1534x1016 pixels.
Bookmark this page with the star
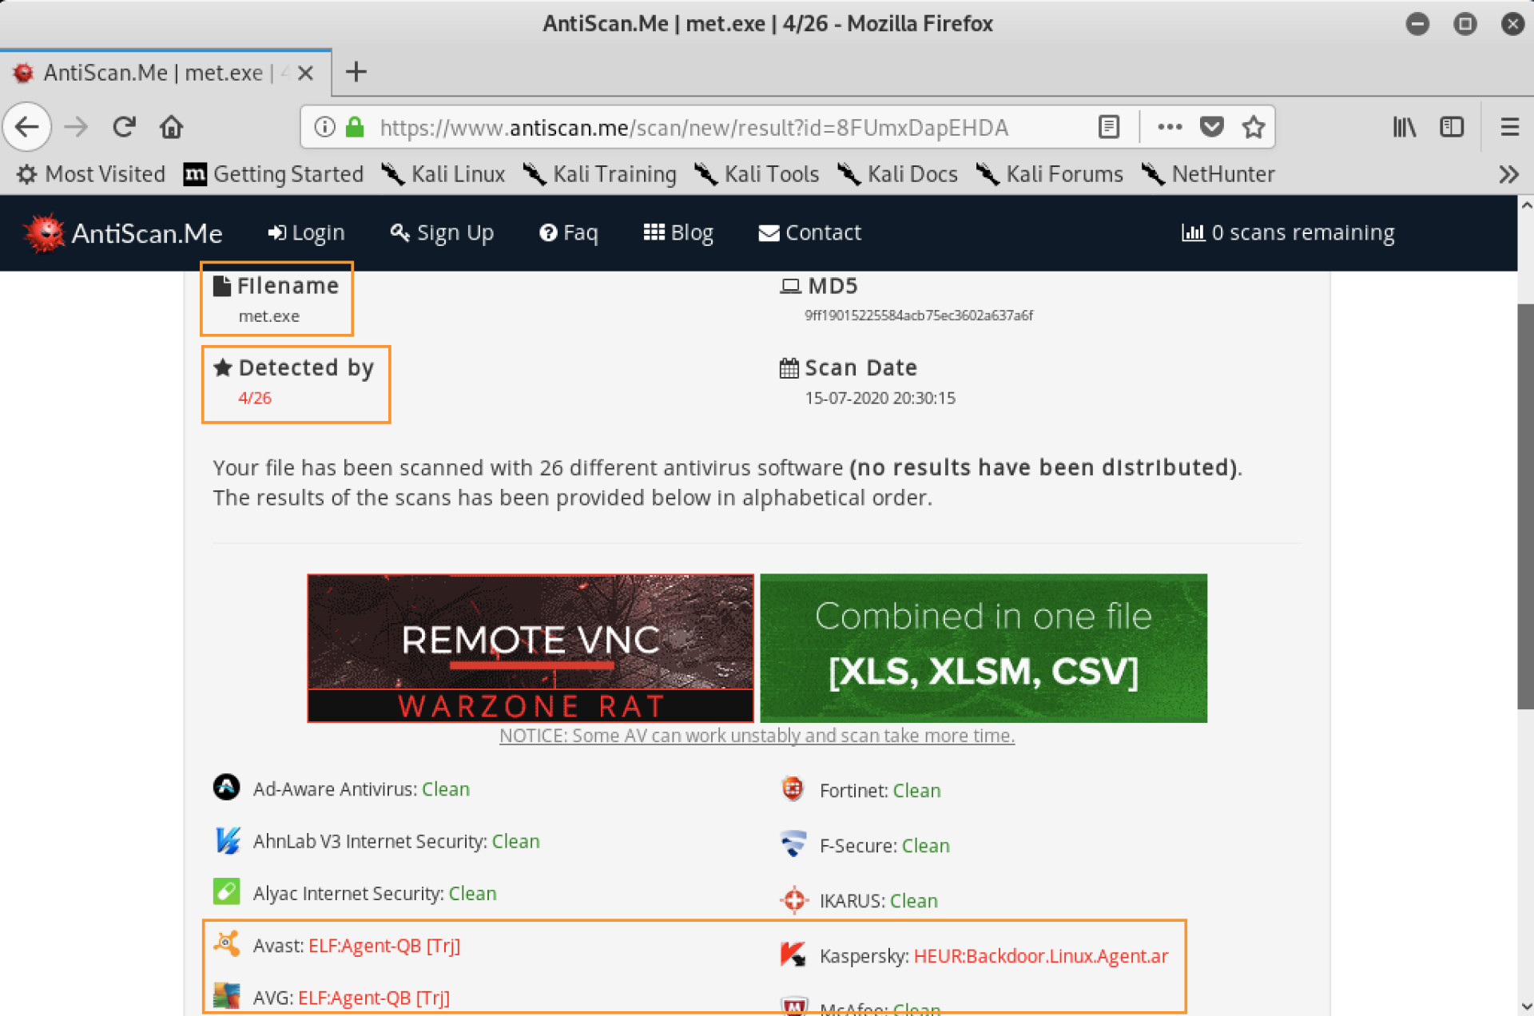[x=1254, y=127]
